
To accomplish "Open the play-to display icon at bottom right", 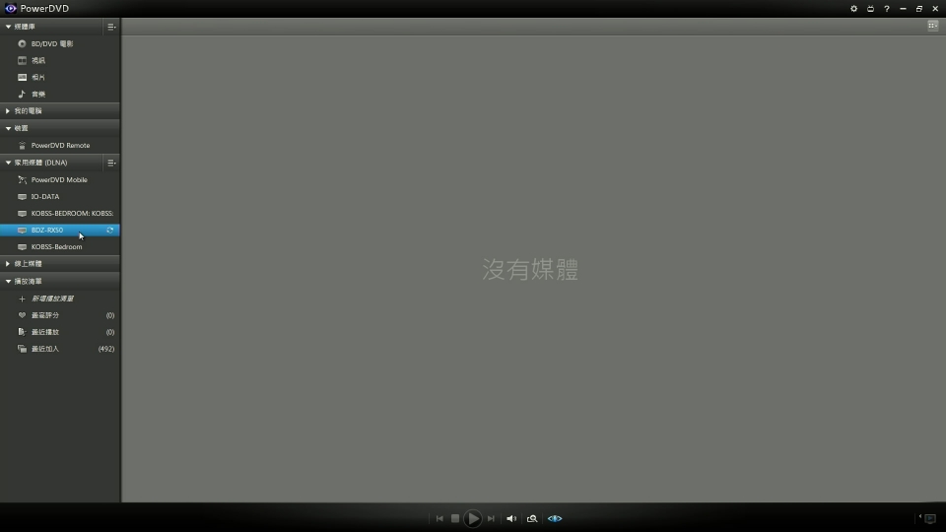I will pos(929,519).
